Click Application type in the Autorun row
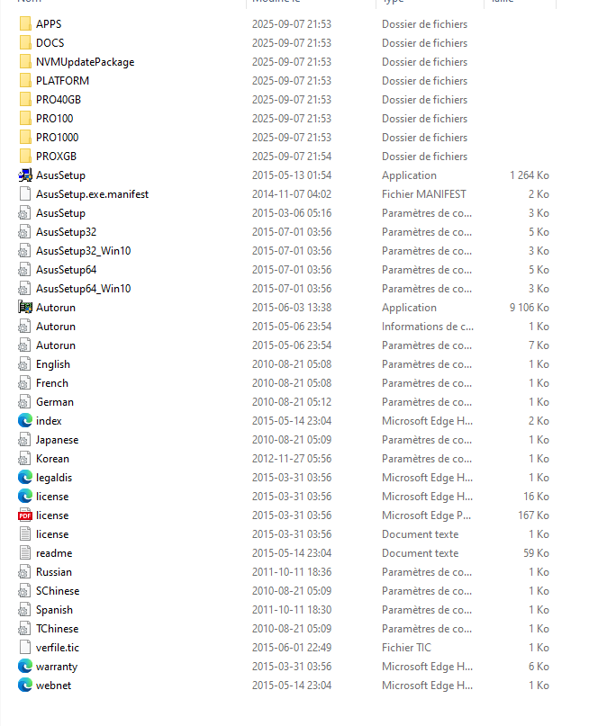Viewport: 607px width, 726px height. pyautogui.click(x=409, y=308)
